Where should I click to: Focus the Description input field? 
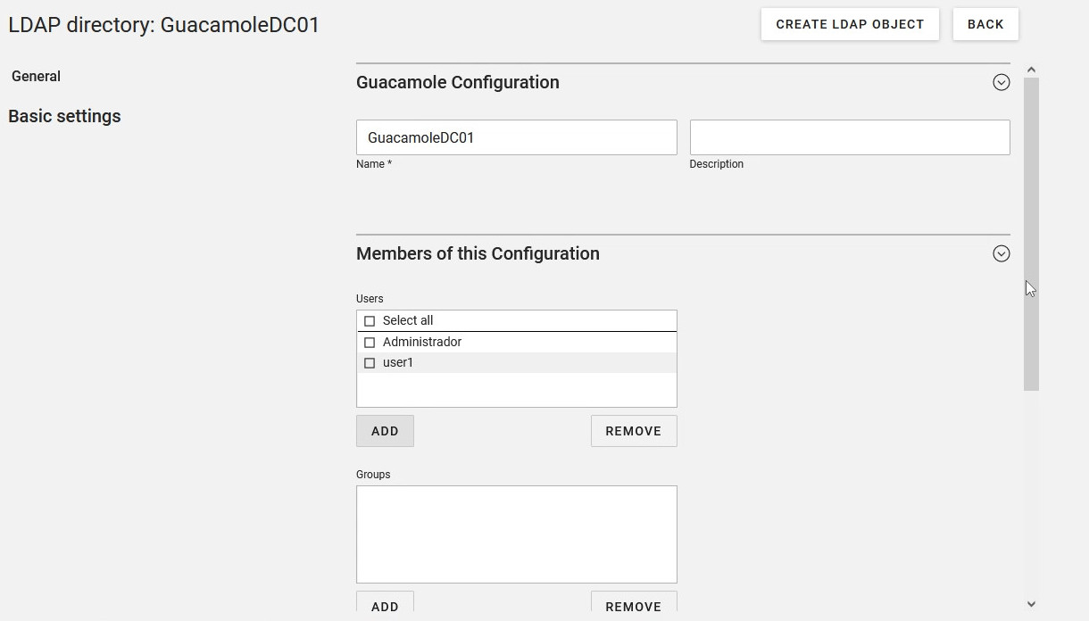[849, 137]
